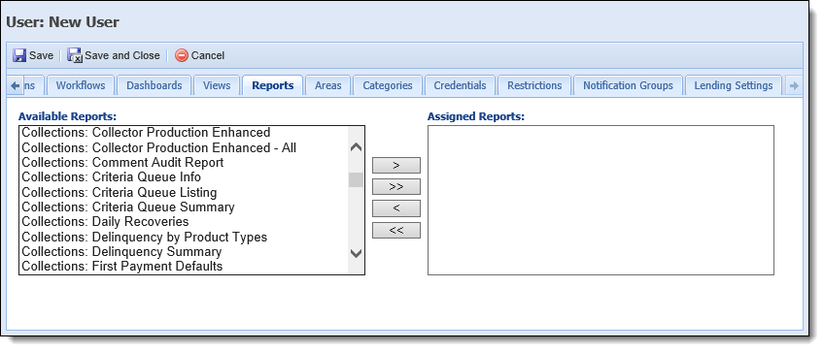Assign selected report with > button
Viewport: 824px width, 351px height.
click(x=396, y=165)
